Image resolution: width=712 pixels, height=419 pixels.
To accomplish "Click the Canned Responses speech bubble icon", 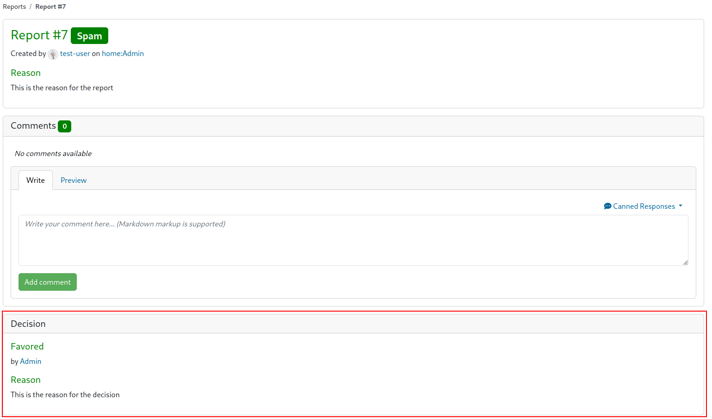I will [x=607, y=206].
